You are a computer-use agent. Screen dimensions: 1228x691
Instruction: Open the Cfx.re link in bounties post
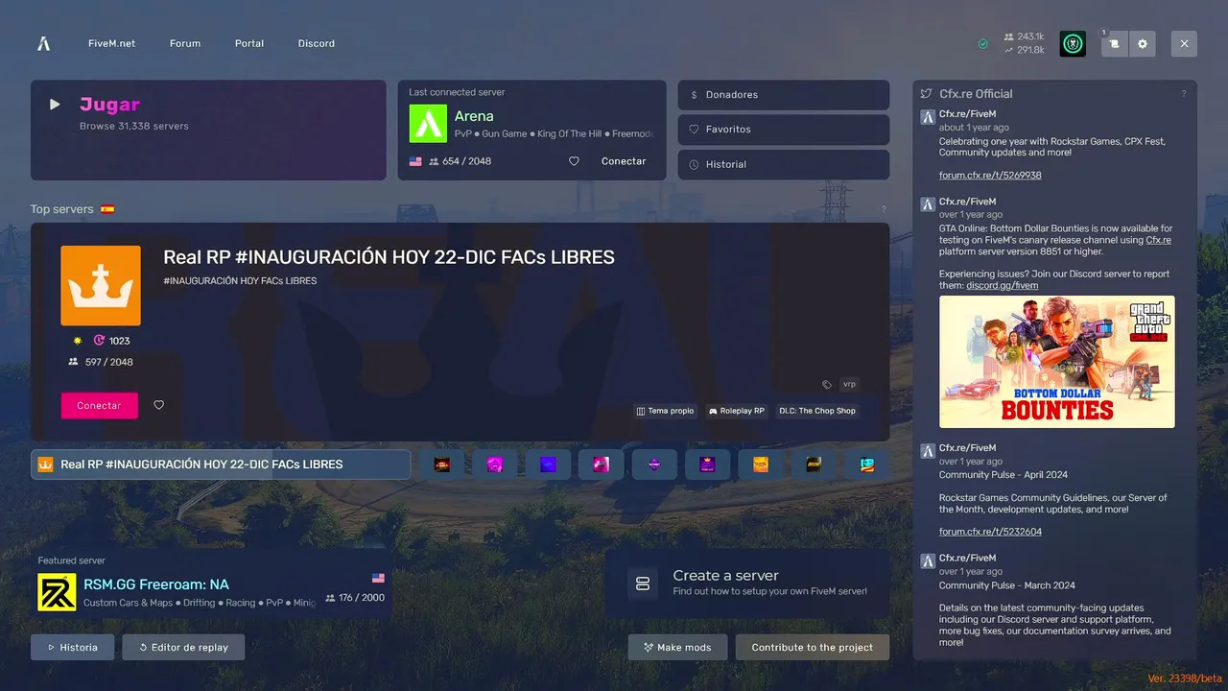click(x=1158, y=240)
